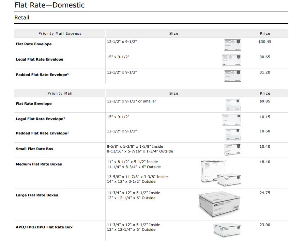Screen dimensions: 303x242
Task: Click the Legal Flat Rate Envelope image under Express
Action: (x=232, y=60)
